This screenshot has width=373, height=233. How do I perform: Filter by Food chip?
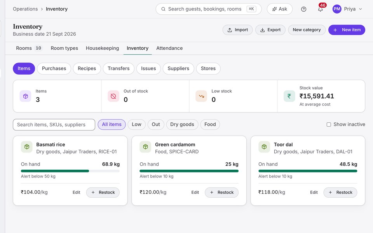click(x=210, y=125)
